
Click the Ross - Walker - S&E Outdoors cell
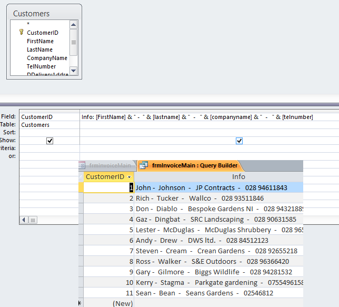point(218,261)
